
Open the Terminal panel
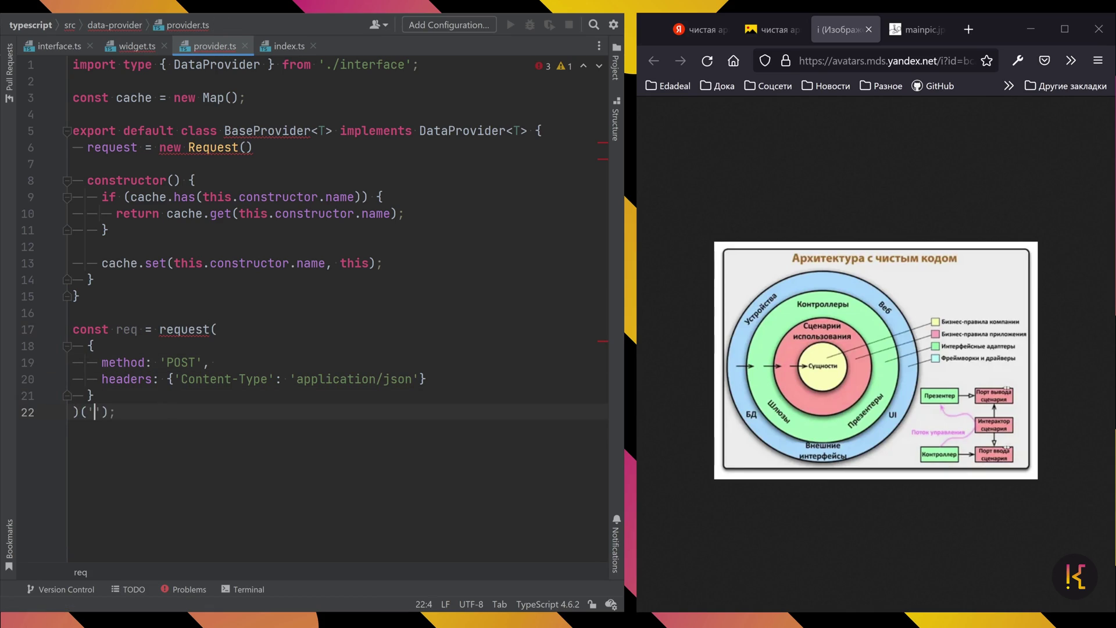(x=242, y=589)
